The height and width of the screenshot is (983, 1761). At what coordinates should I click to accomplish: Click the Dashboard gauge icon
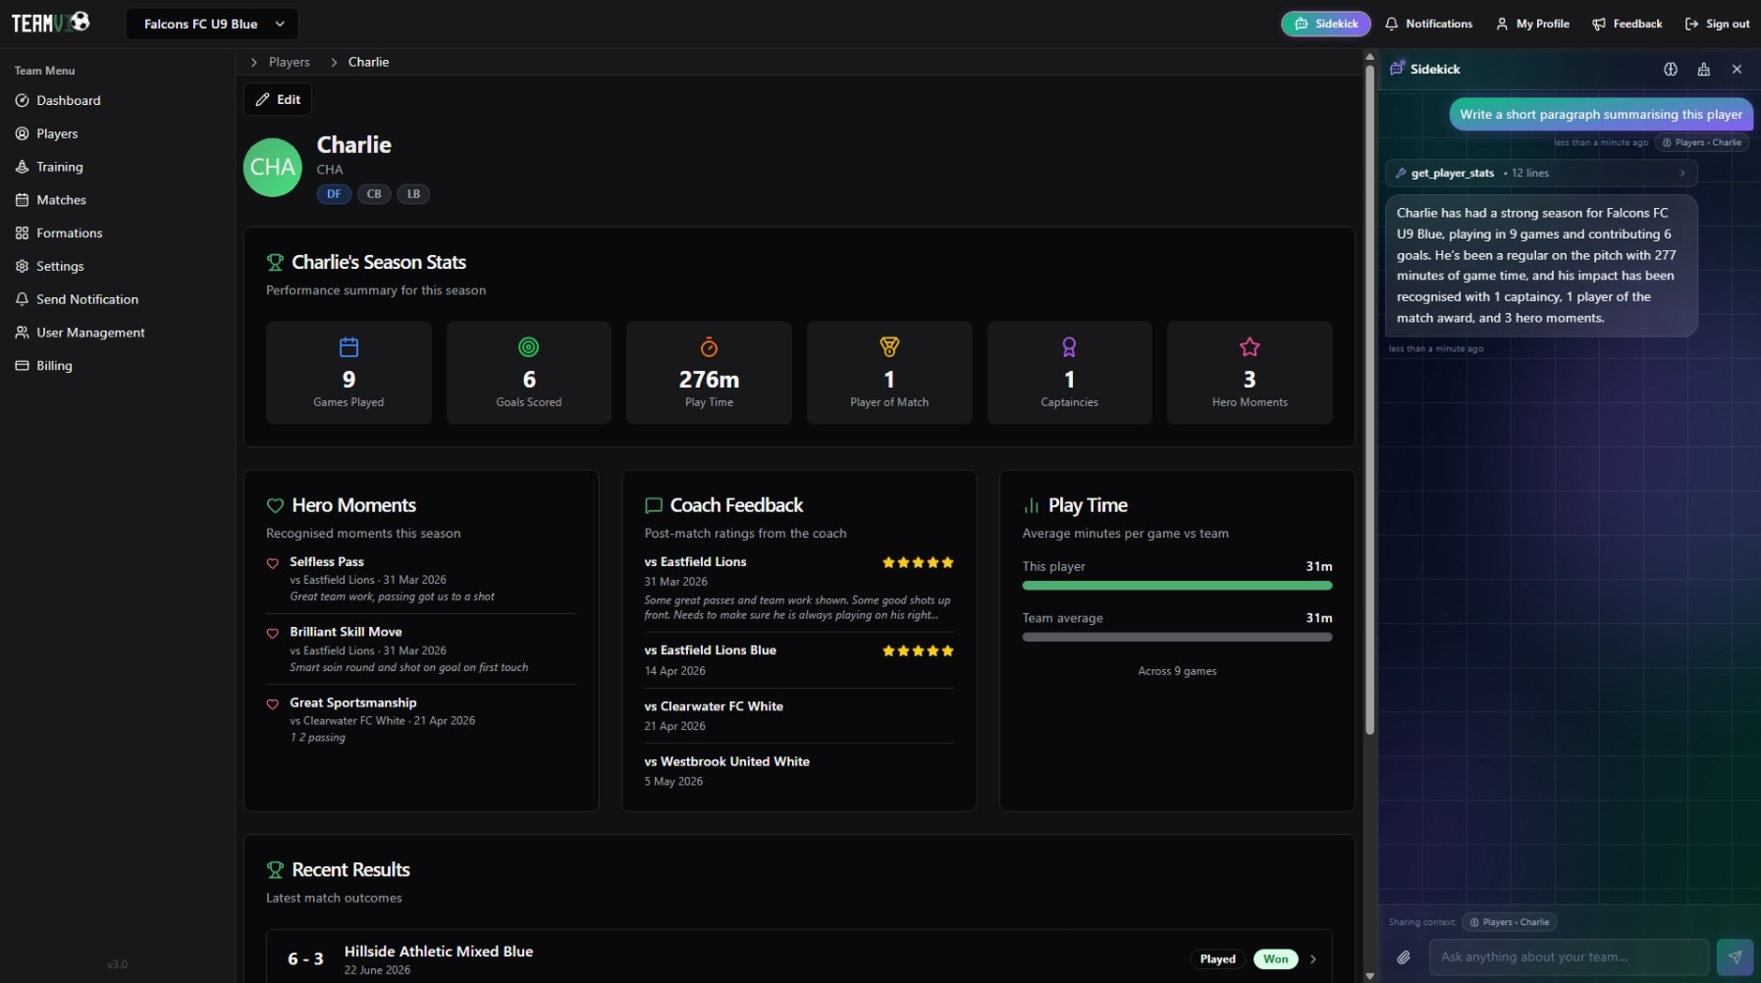tap(22, 100)
